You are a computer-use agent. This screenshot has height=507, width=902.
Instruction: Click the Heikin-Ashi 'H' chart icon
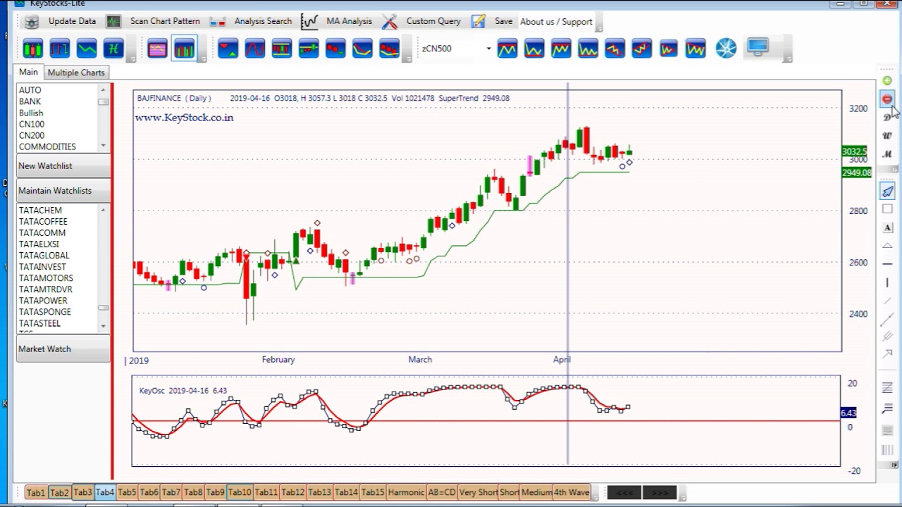point(113,49)
